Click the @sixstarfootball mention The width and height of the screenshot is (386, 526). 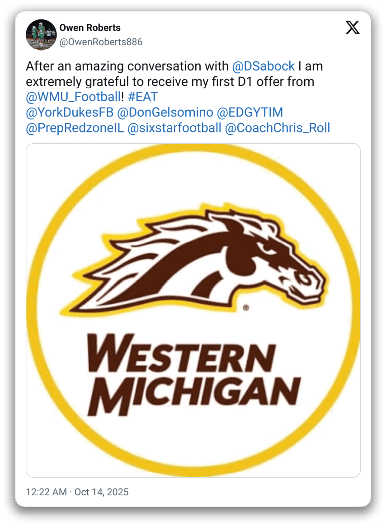[174, 128]
